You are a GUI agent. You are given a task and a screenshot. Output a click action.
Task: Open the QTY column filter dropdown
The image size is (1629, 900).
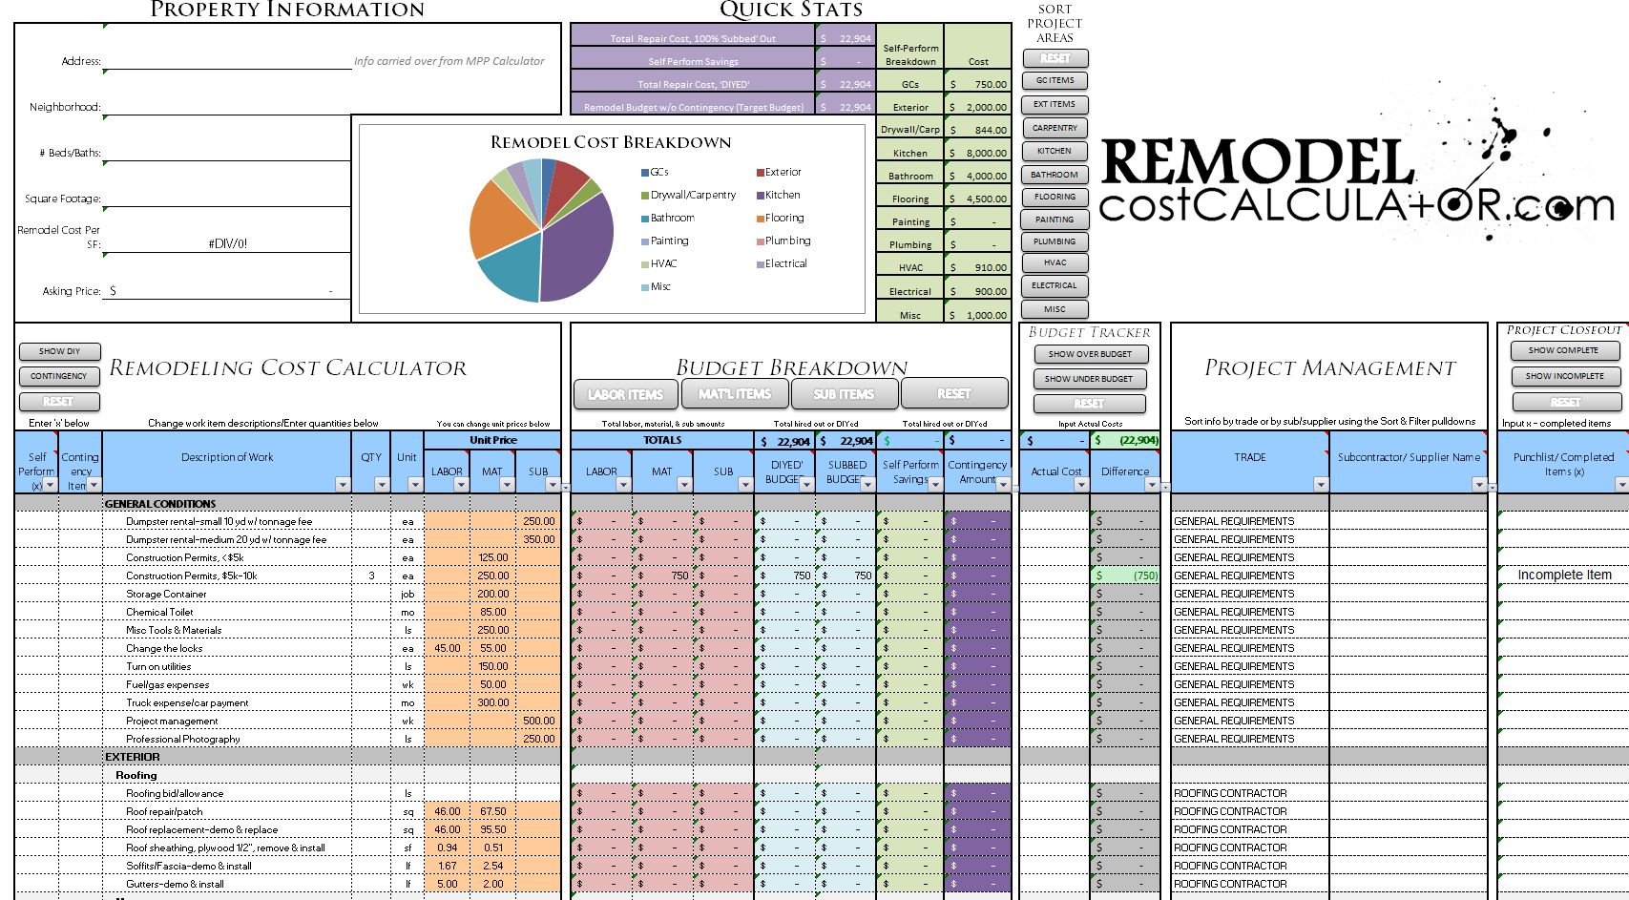(x=382, y=485)
